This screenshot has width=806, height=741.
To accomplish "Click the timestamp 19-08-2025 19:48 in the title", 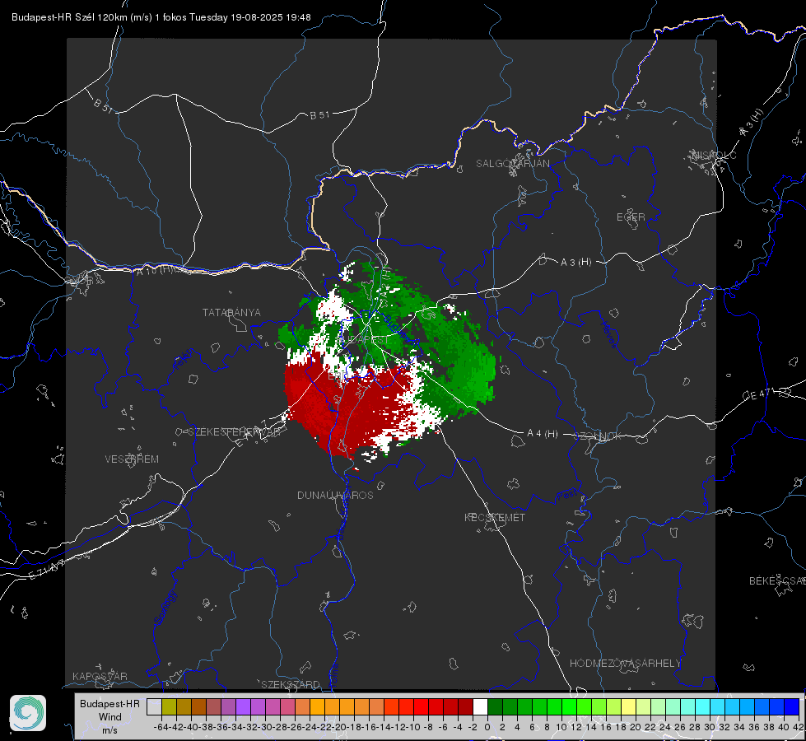I will [x=270, y=17].
